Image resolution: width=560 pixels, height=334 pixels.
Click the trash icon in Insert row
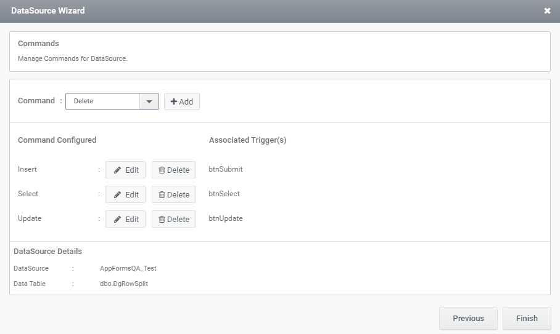[162, 170]
